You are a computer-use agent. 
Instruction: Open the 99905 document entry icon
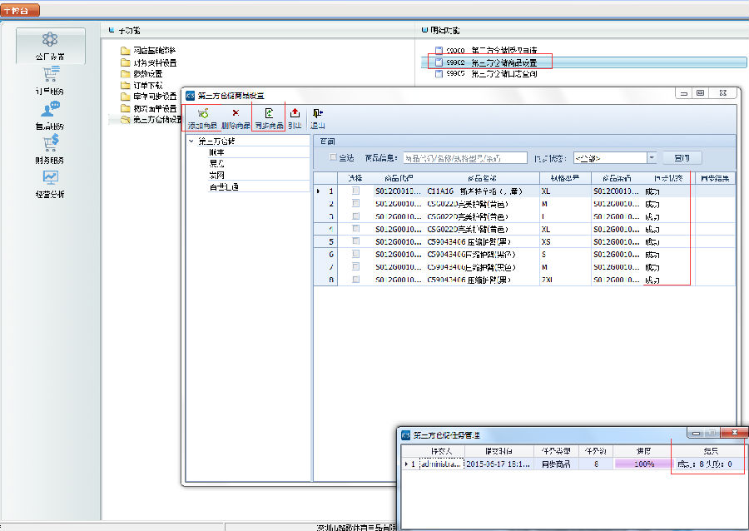click(439, 74)
